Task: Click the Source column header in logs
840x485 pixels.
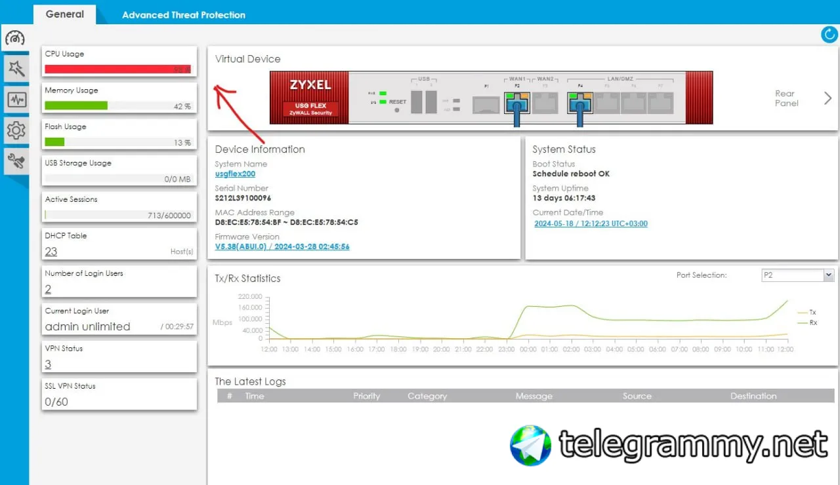Action: 637,396
